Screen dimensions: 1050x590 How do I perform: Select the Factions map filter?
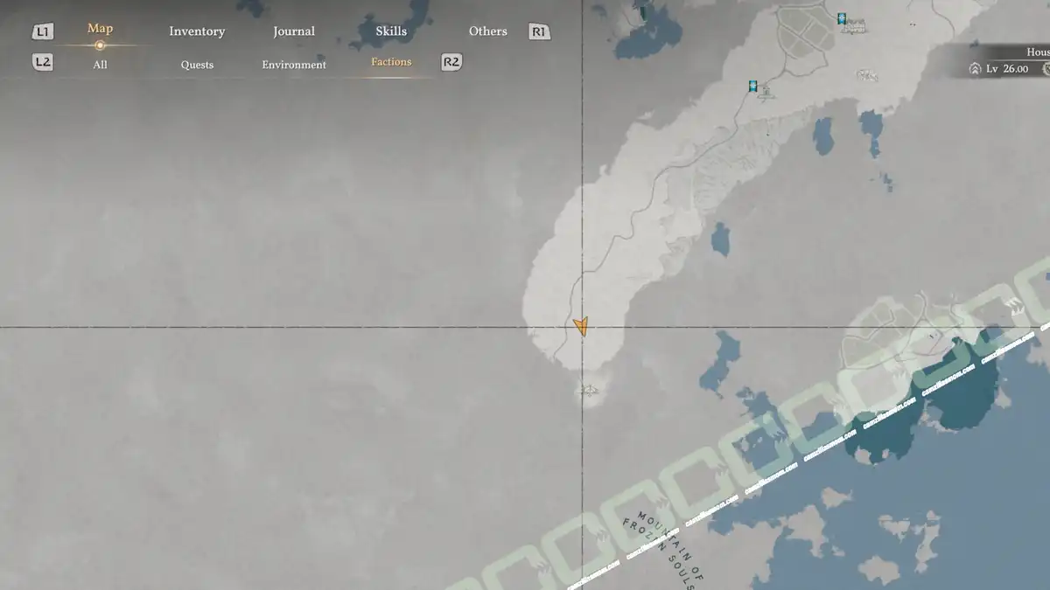391,62
